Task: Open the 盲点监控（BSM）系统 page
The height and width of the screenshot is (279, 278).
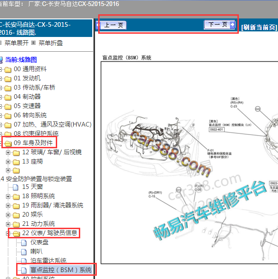Action: (61, 270)
